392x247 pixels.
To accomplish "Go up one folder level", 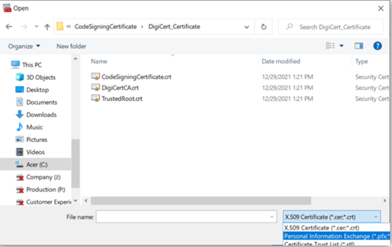I will pos(47,26).
